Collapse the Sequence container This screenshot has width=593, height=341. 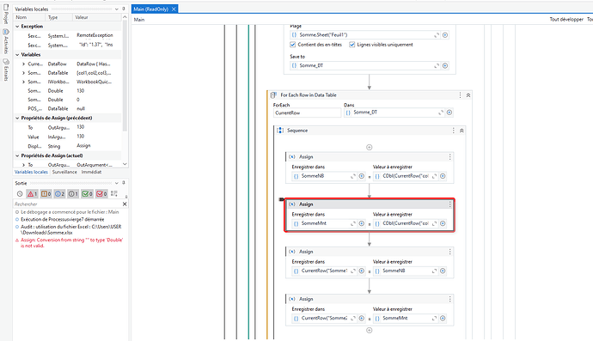point(462,131)
